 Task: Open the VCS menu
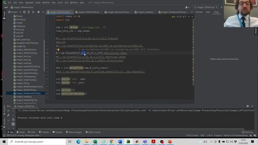(66, 2)
